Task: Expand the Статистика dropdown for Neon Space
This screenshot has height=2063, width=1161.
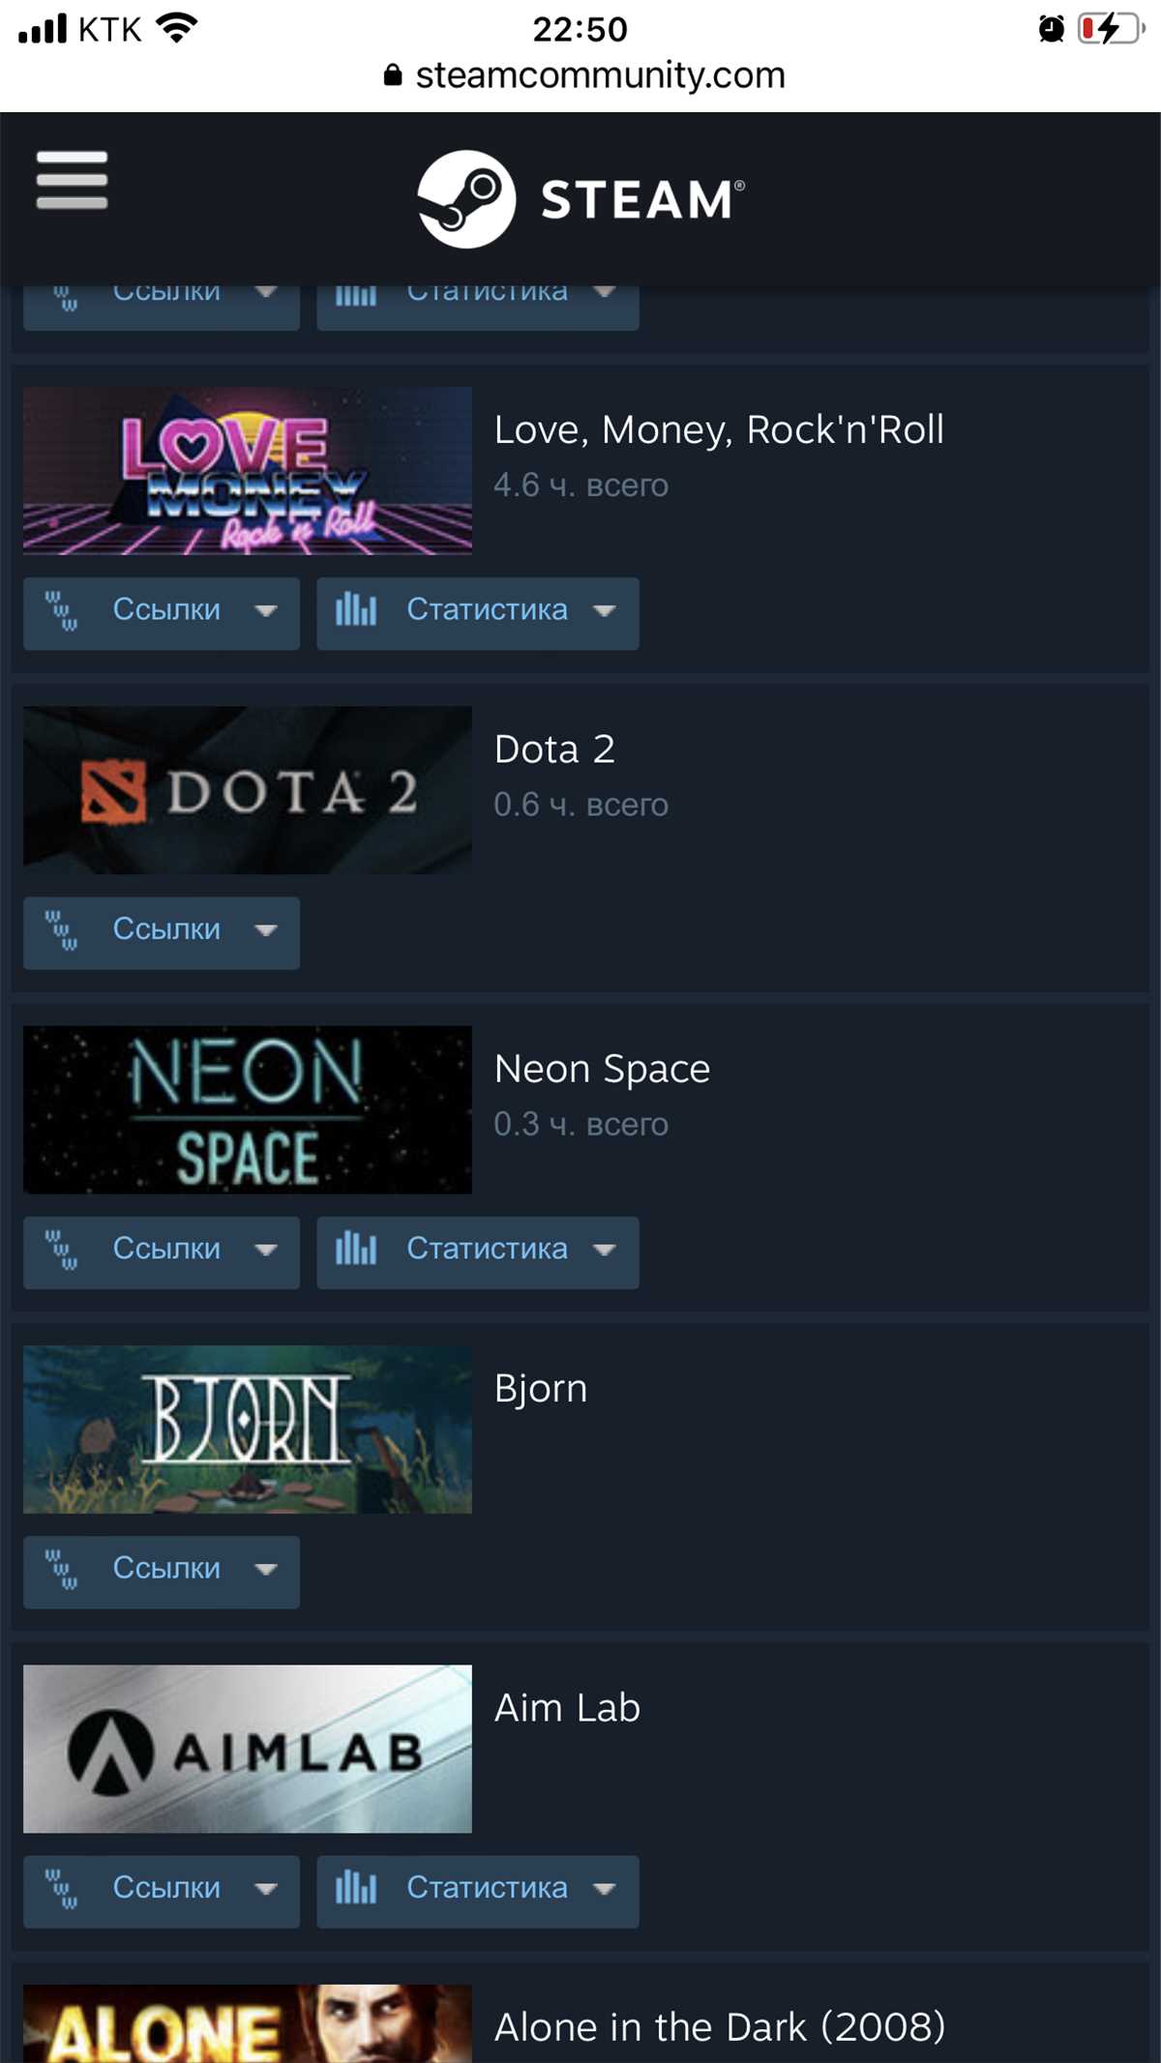Action: click(x=478, y=1253)
